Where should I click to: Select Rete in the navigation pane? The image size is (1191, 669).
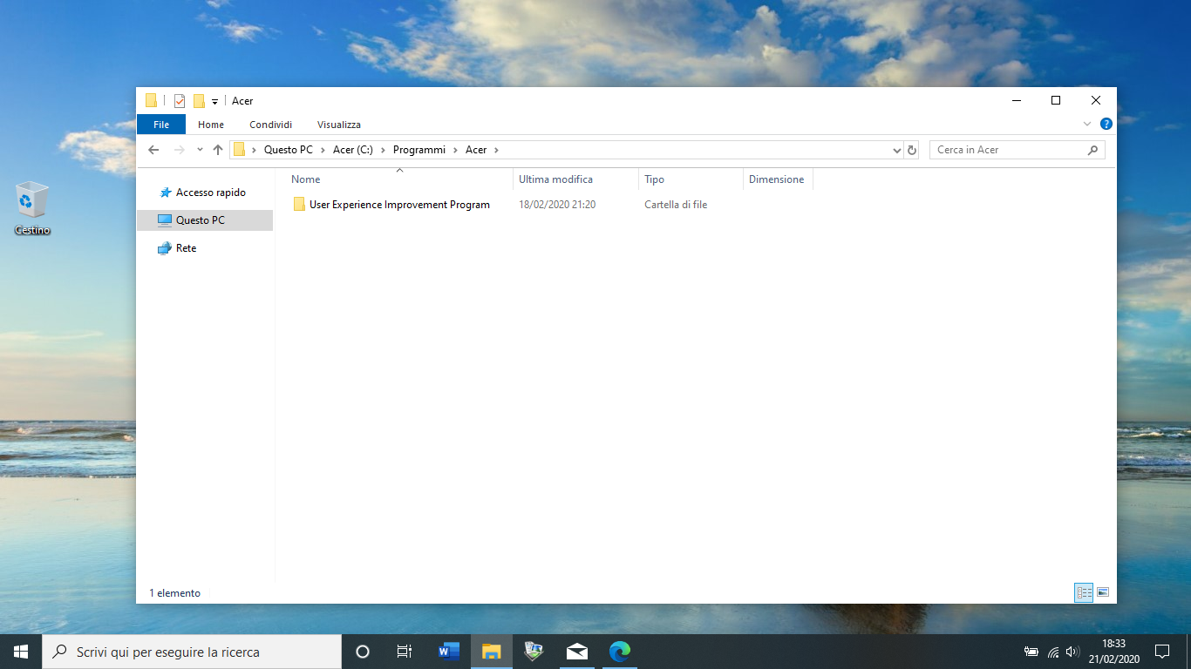183,247
